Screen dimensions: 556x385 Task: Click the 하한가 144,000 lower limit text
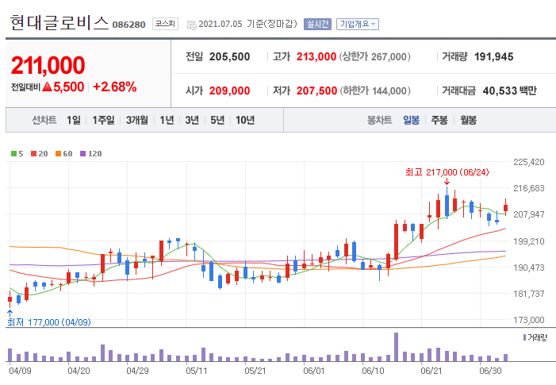click(x=375, y=90)
